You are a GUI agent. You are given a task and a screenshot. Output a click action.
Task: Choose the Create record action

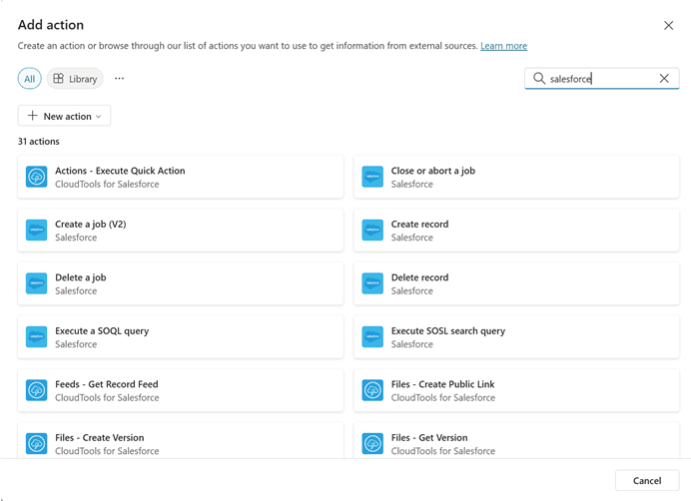[516, 231]
